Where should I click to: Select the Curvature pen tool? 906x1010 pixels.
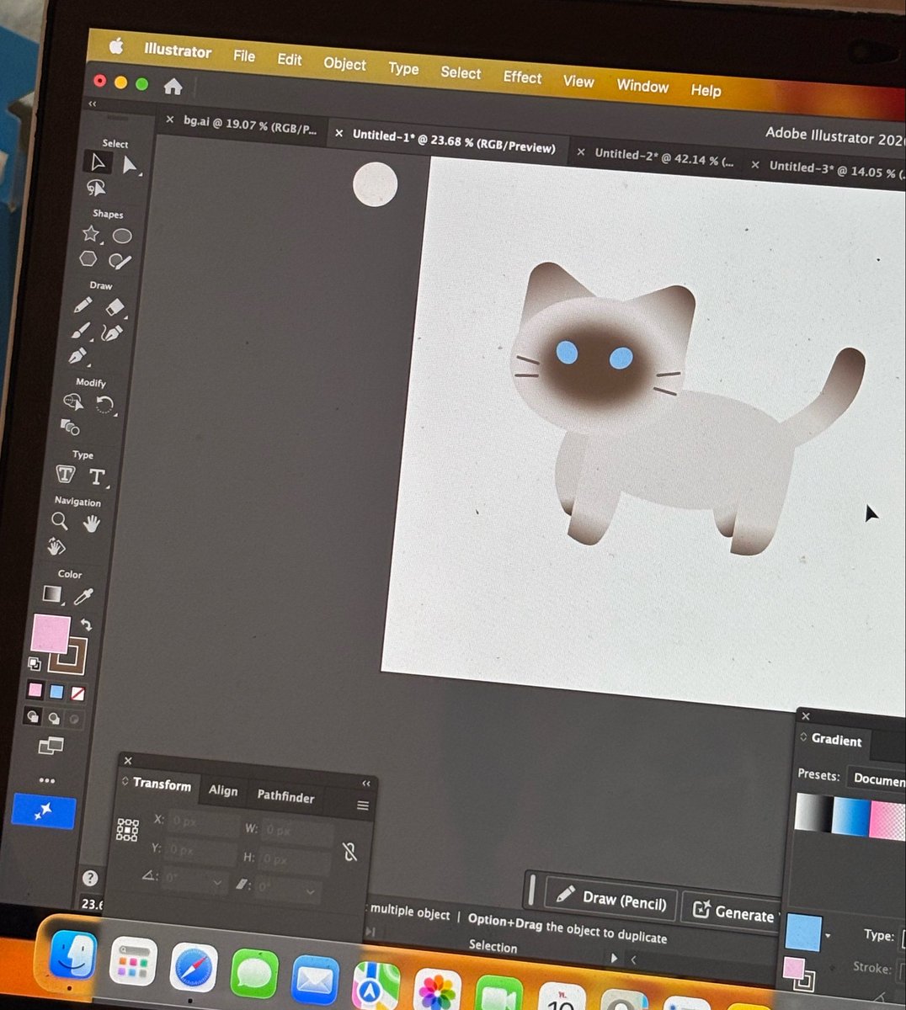coord(111,333)
